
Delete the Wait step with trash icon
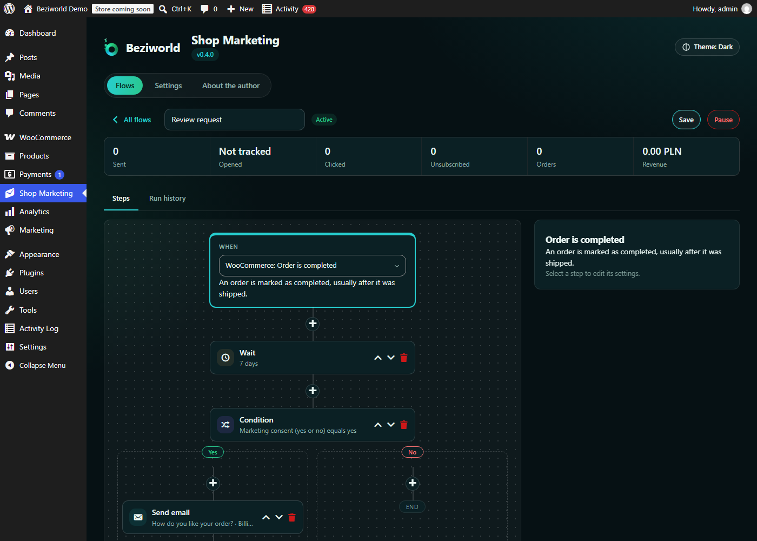click(404, 358)
